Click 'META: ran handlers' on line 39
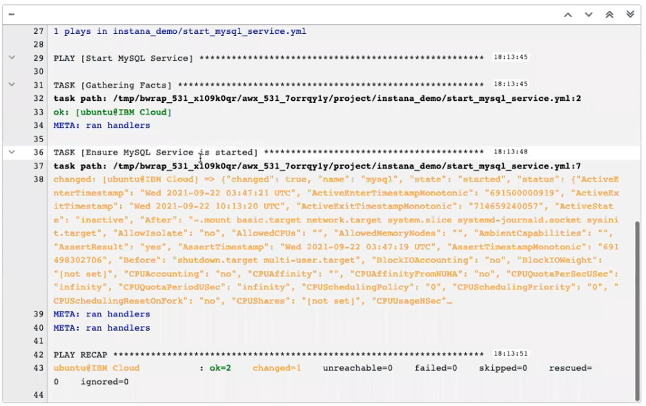The image size is (646, 406). tap(101, 314)
